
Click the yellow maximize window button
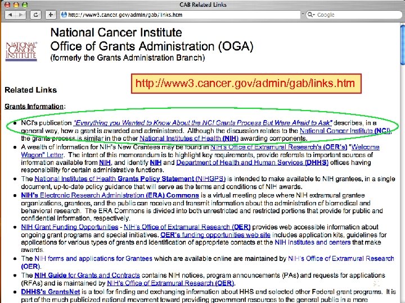pos(16,4)
